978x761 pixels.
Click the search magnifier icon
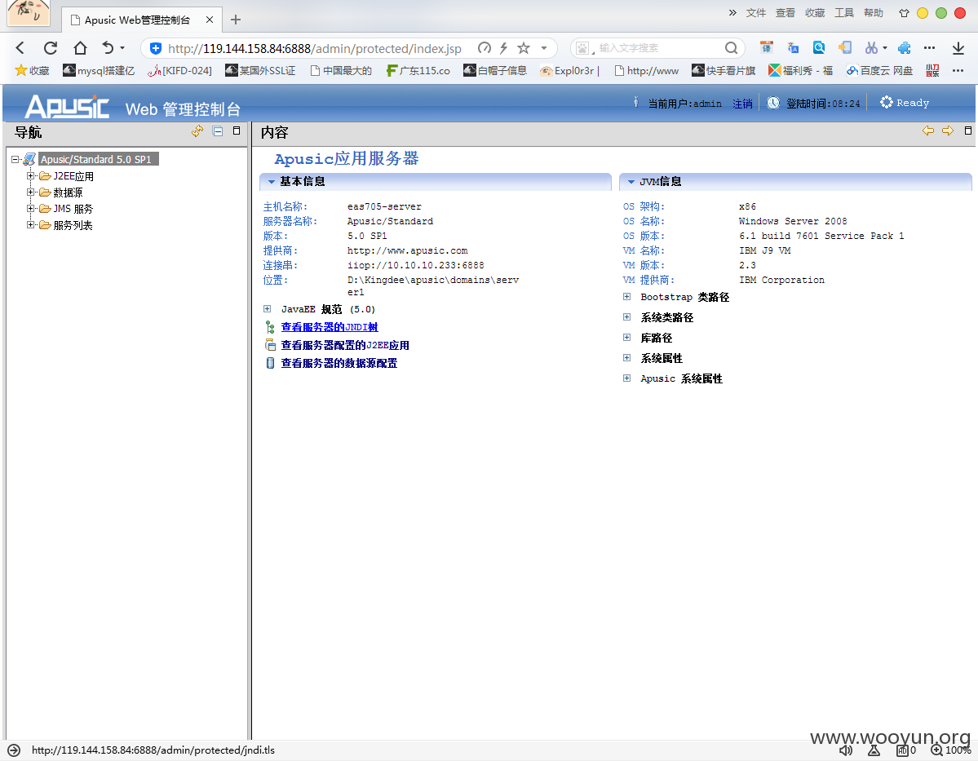click(x=731, y=48)
